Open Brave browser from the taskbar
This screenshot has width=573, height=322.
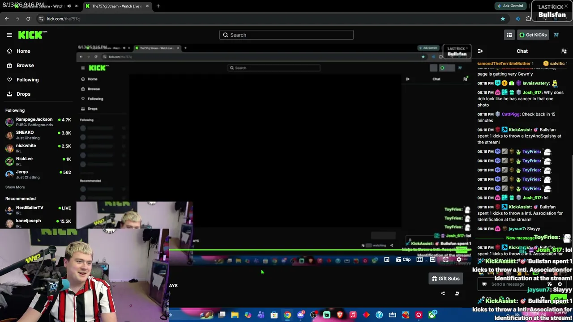click(340, 315)
